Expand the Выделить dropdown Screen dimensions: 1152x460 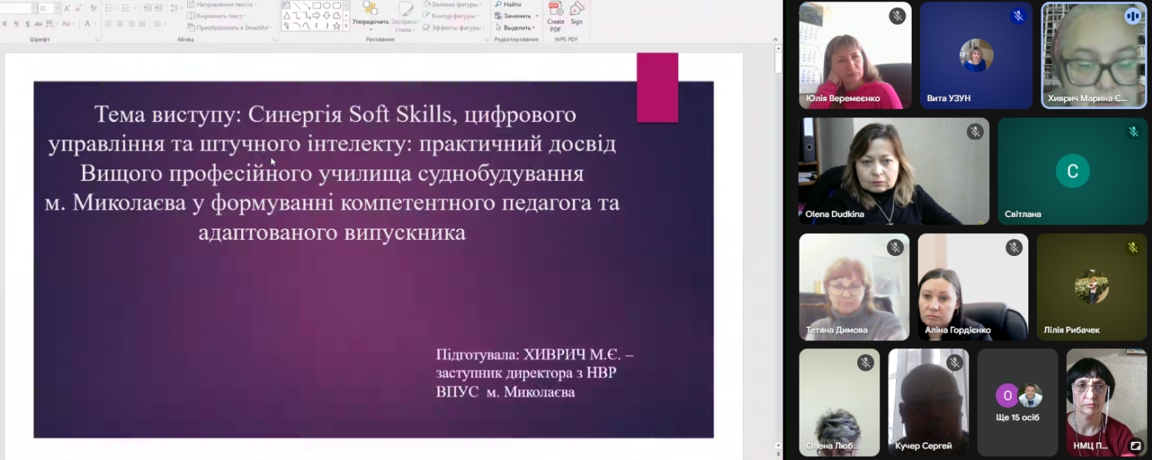point(516,28)
